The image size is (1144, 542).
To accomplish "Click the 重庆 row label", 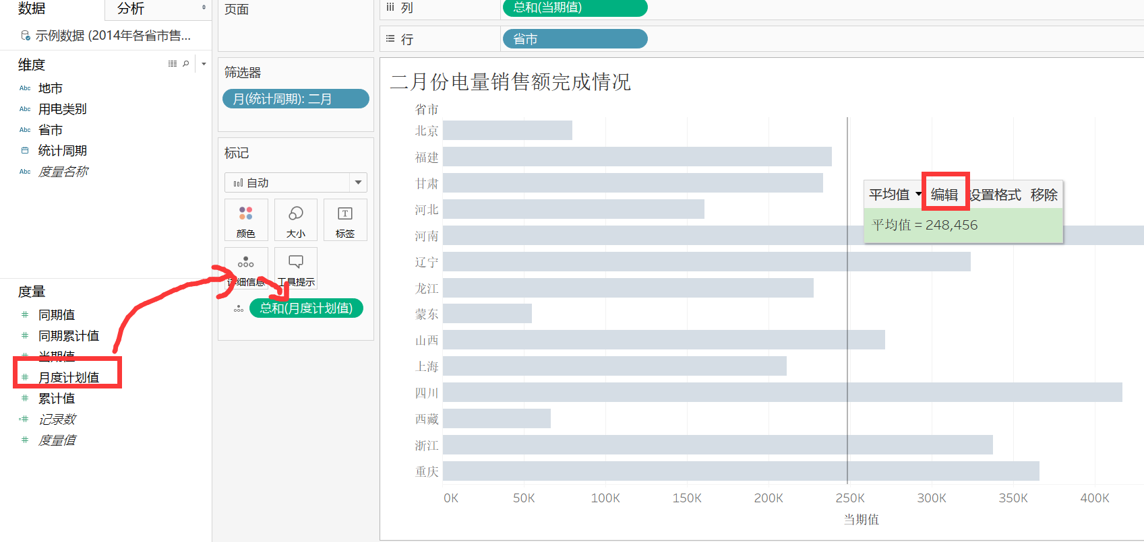I will 427,471.
